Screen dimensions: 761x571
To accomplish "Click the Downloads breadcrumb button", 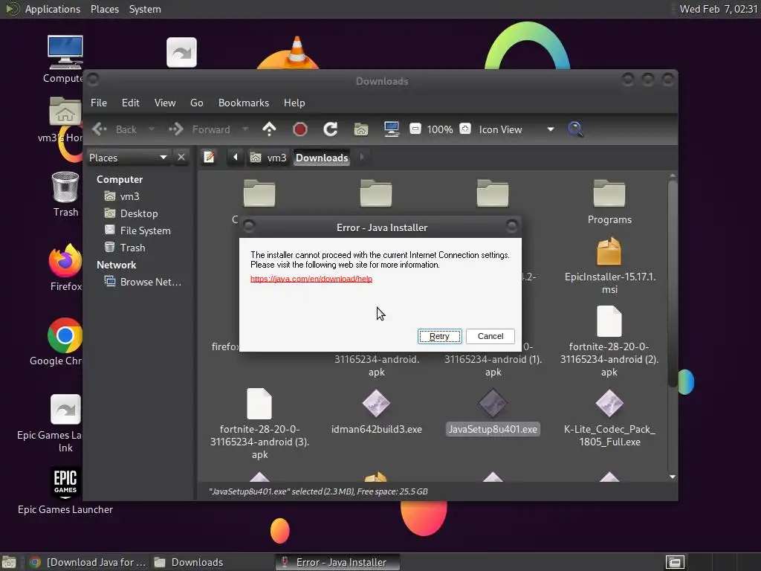I will (322, 158).
